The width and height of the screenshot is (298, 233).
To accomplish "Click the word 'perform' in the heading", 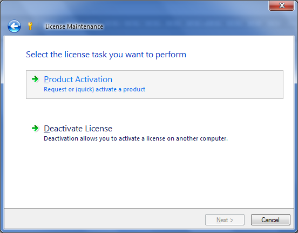I will click(x=171, y=55).
